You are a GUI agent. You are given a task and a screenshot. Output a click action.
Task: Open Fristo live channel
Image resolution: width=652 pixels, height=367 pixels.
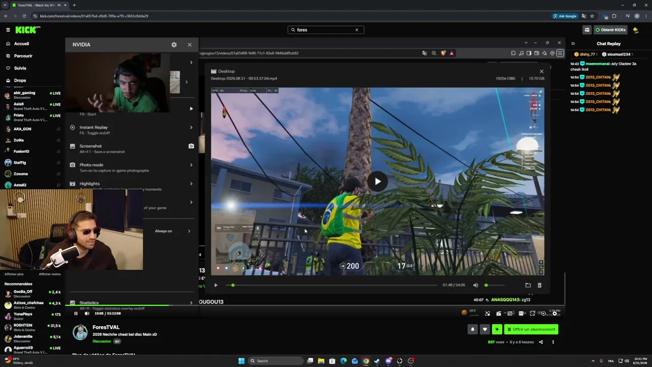tap(33, 117)
